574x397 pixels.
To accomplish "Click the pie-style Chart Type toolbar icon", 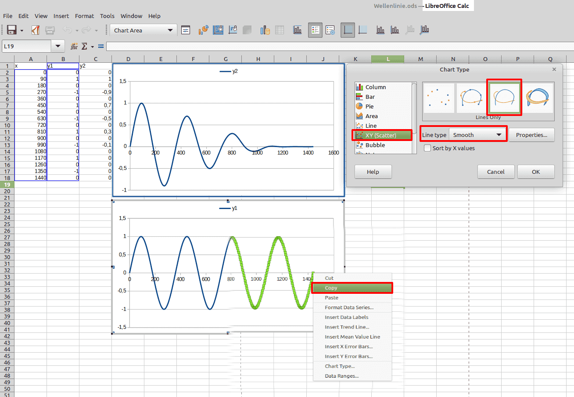I will point(203,30).
